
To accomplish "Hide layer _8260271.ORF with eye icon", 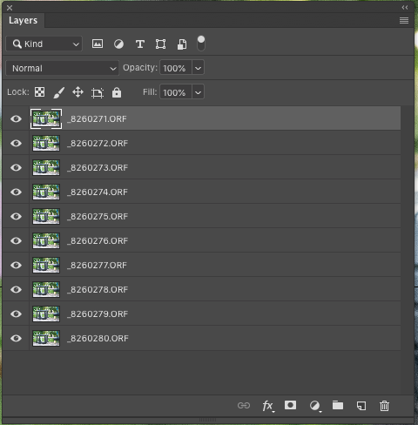I will (x=16, y=118).
